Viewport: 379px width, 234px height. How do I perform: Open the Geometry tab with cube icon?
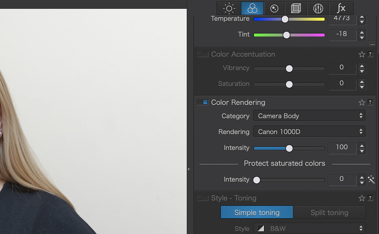pos(296,9)
